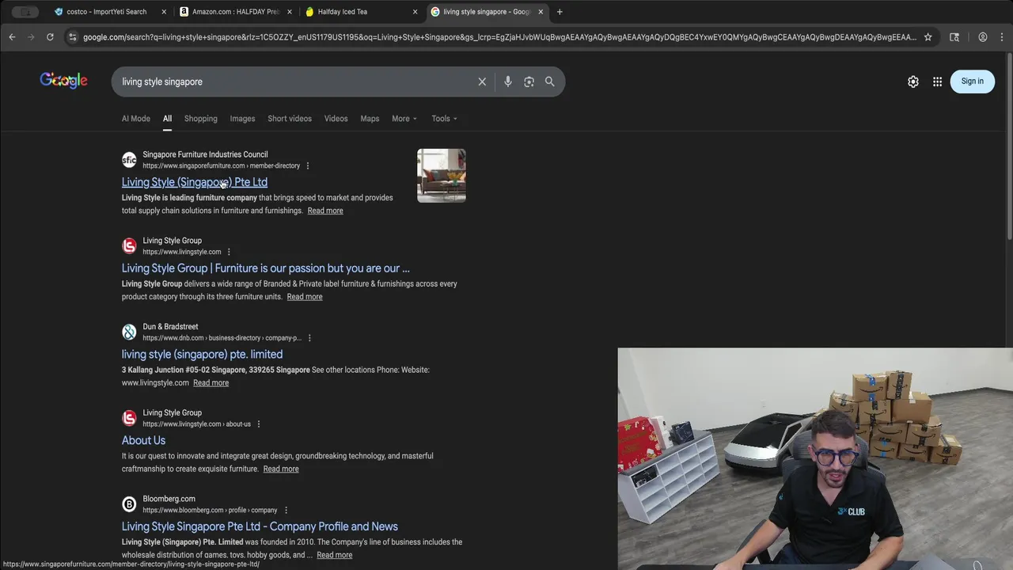Open the About Us result link

pos(143,440)
